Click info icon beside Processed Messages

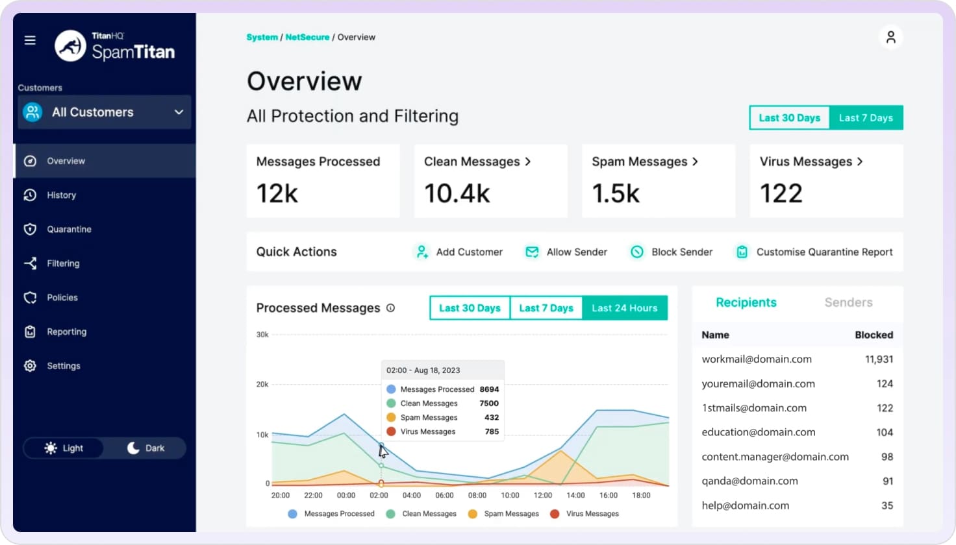[390, 308]
